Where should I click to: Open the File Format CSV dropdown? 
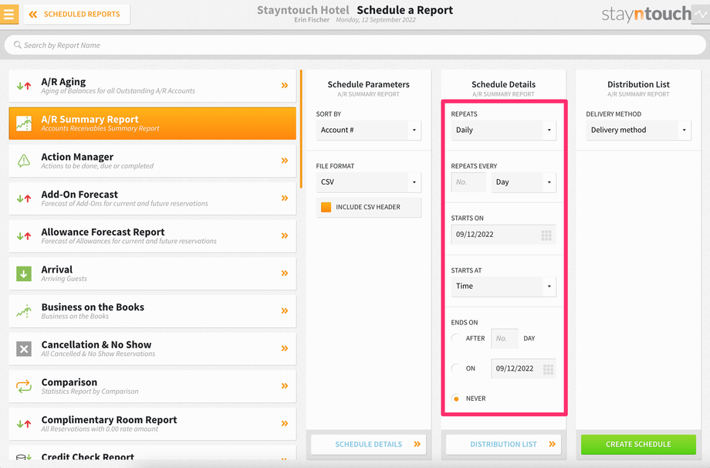pos(368,182)
